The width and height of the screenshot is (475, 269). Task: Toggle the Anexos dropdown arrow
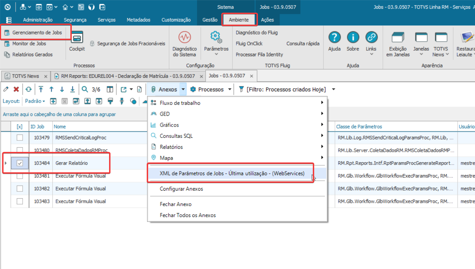[183, 89]
